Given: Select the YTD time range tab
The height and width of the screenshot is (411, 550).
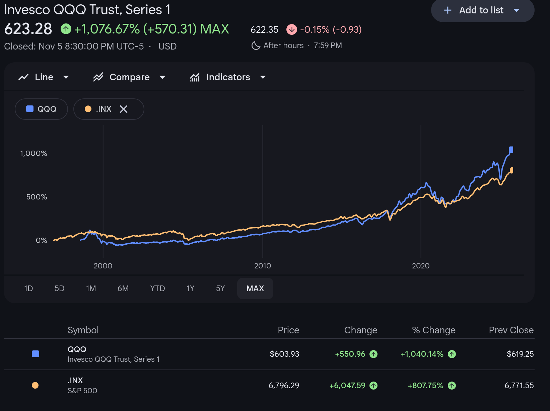Looking at the screenshot, I should click(157, 289).
